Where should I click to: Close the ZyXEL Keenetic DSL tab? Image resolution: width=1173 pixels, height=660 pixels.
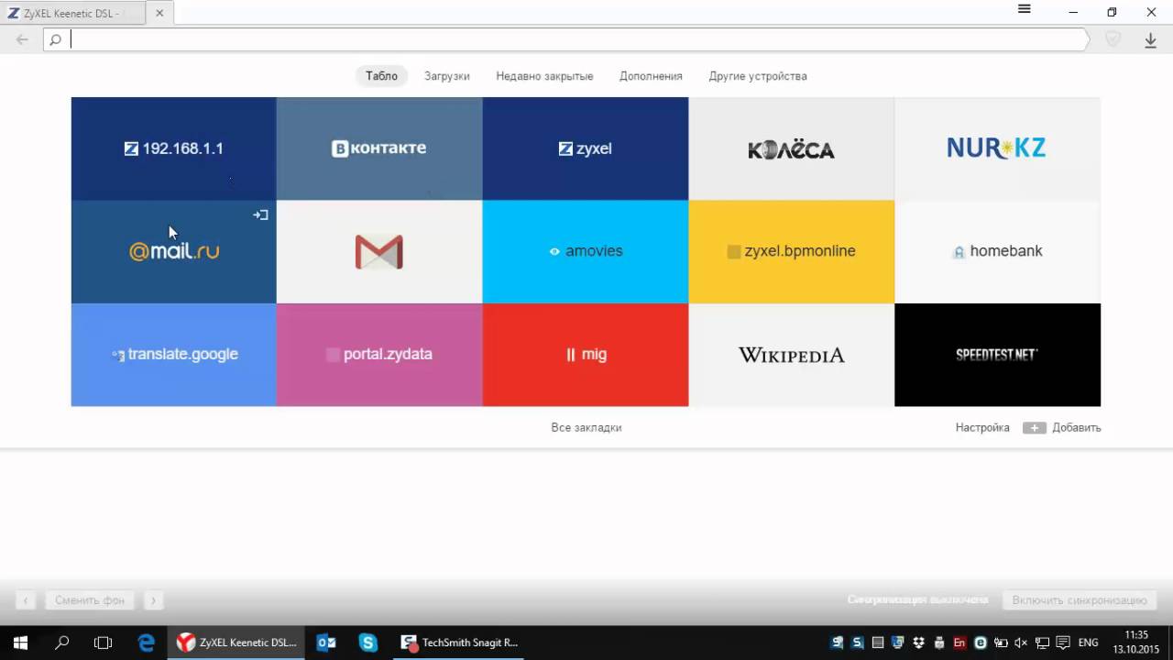tap(160, 14)
